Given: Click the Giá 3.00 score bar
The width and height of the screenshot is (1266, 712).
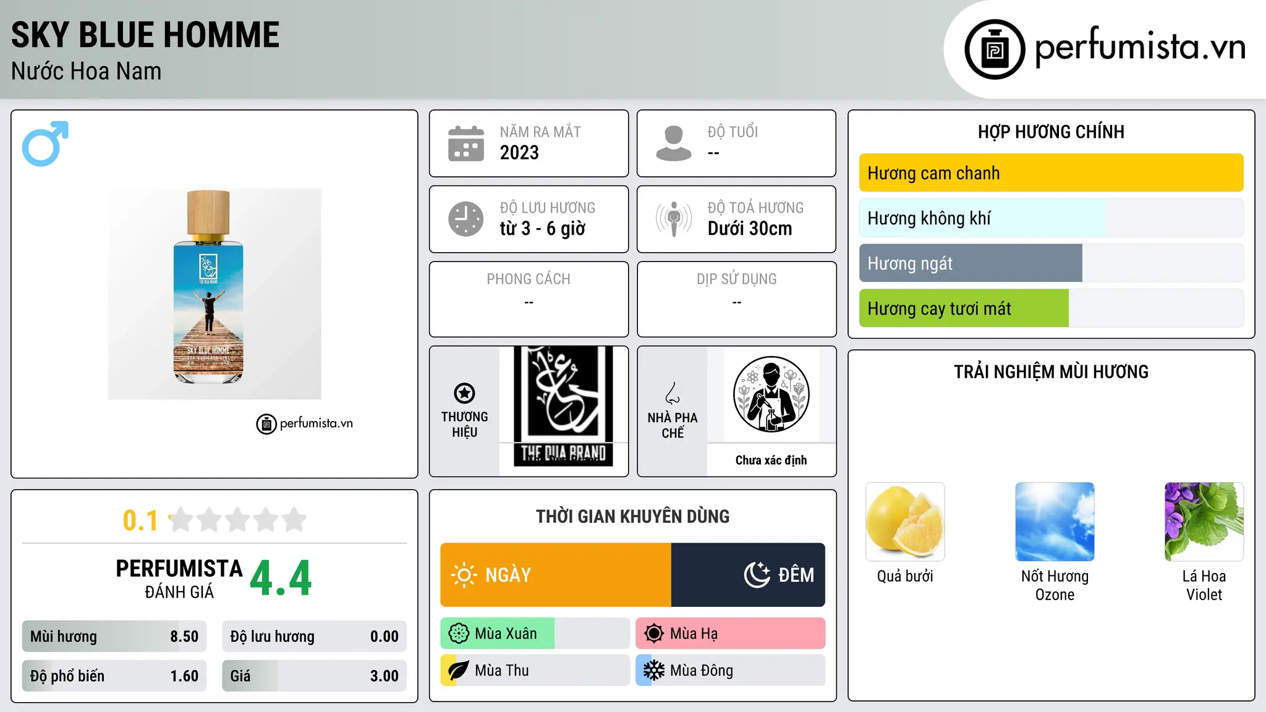Looking at the screenshot, I should coord(314,676).
